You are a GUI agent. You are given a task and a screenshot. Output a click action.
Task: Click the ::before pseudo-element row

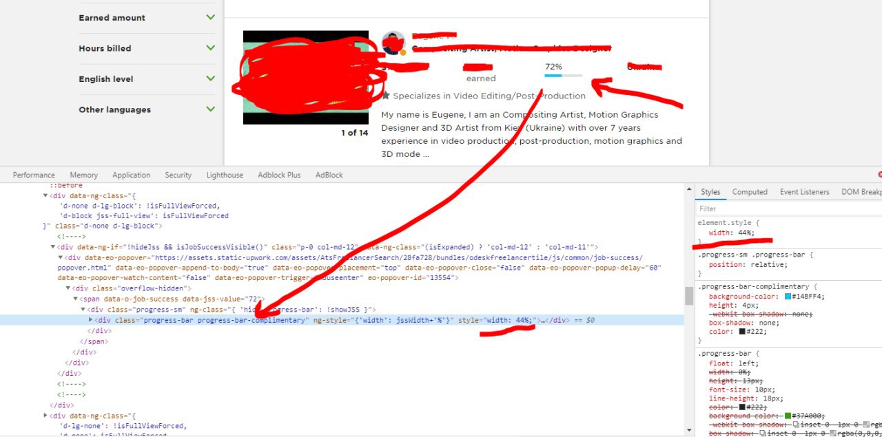click(66, 186)
